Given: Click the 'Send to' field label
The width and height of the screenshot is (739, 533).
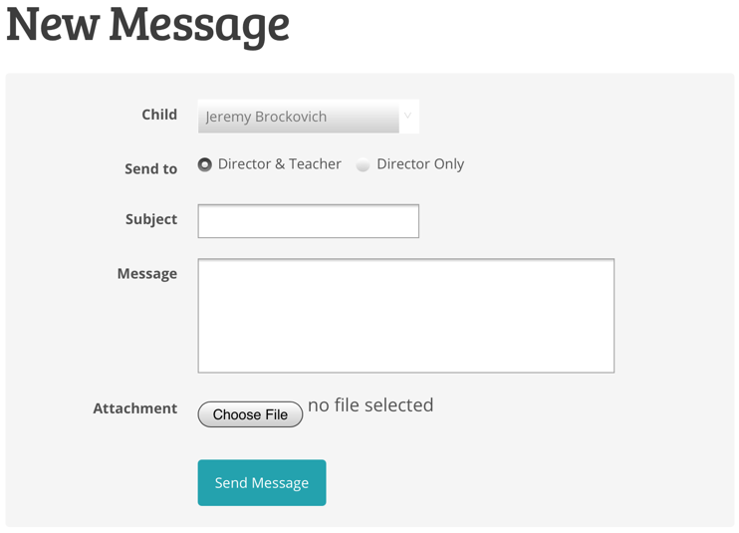Looking at the screenshot, I should point(150,168).
